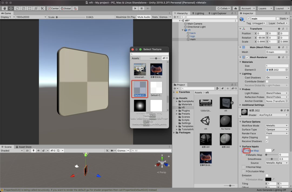Viewport: 292px width, 192px height.
Task: Open Cast Shadows dropdown
Action: click(277, 78)
